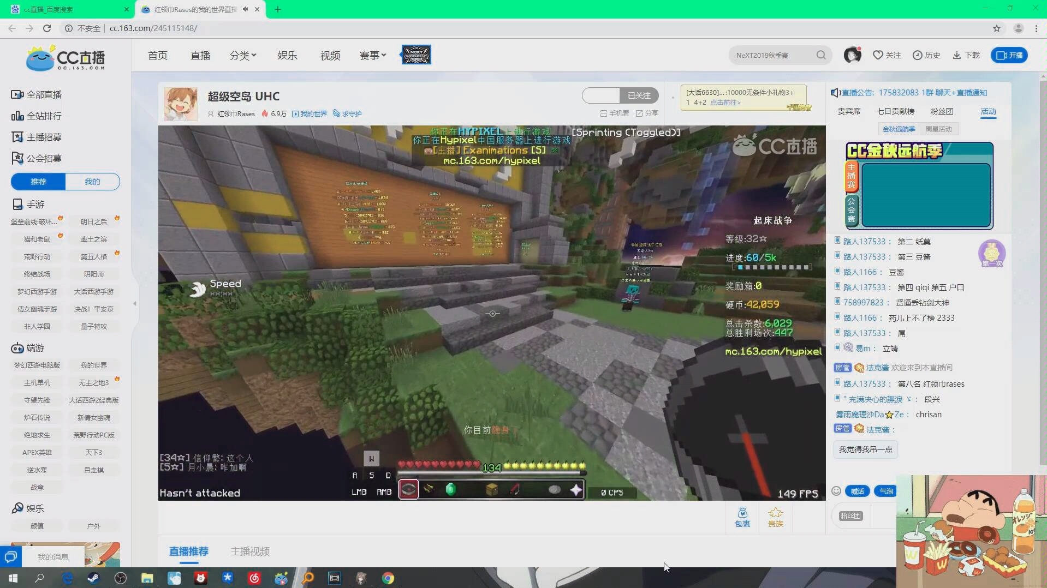1047x588 pixels.
Task: Click the page vertical scrollbar
Action: (x=1043, y=273)
